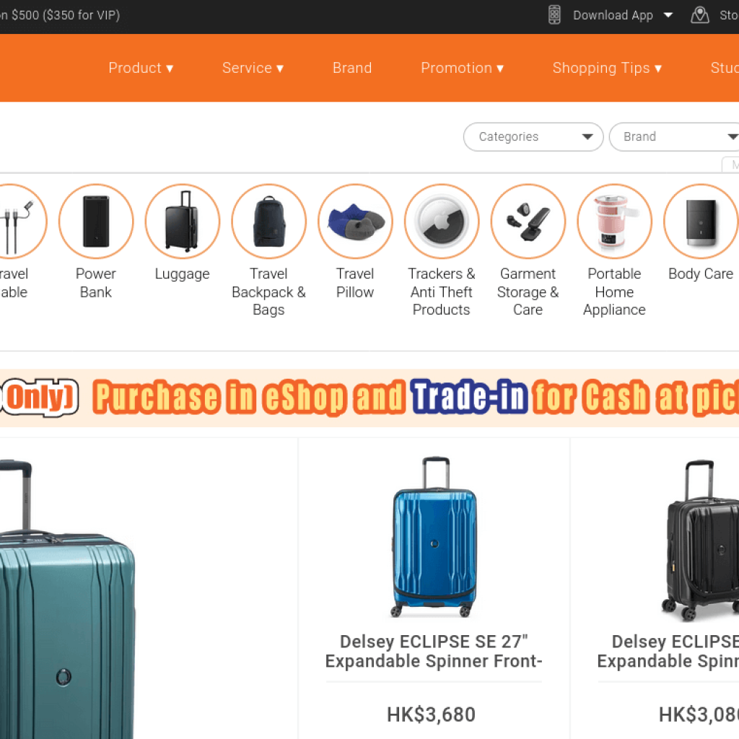Screen dimensions: 739x739
Task: Select the Luggage category icon
Action: [x=183, y=222]
